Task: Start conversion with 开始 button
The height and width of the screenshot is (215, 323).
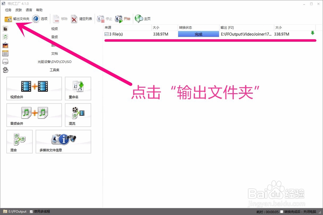Action: (x=123, y=19)
